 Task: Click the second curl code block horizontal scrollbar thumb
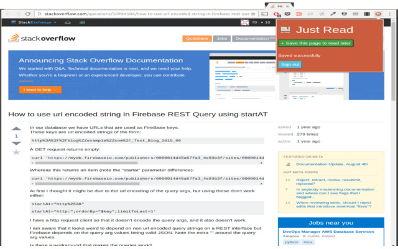(x=87, y=184)
